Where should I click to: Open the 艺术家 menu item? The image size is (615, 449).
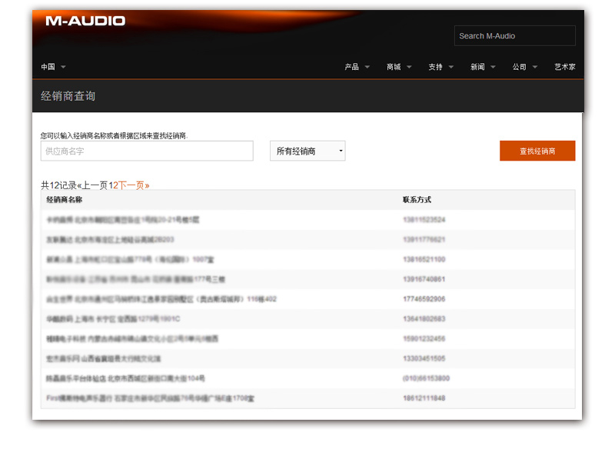pyautogui.click(x=565, y=67)
